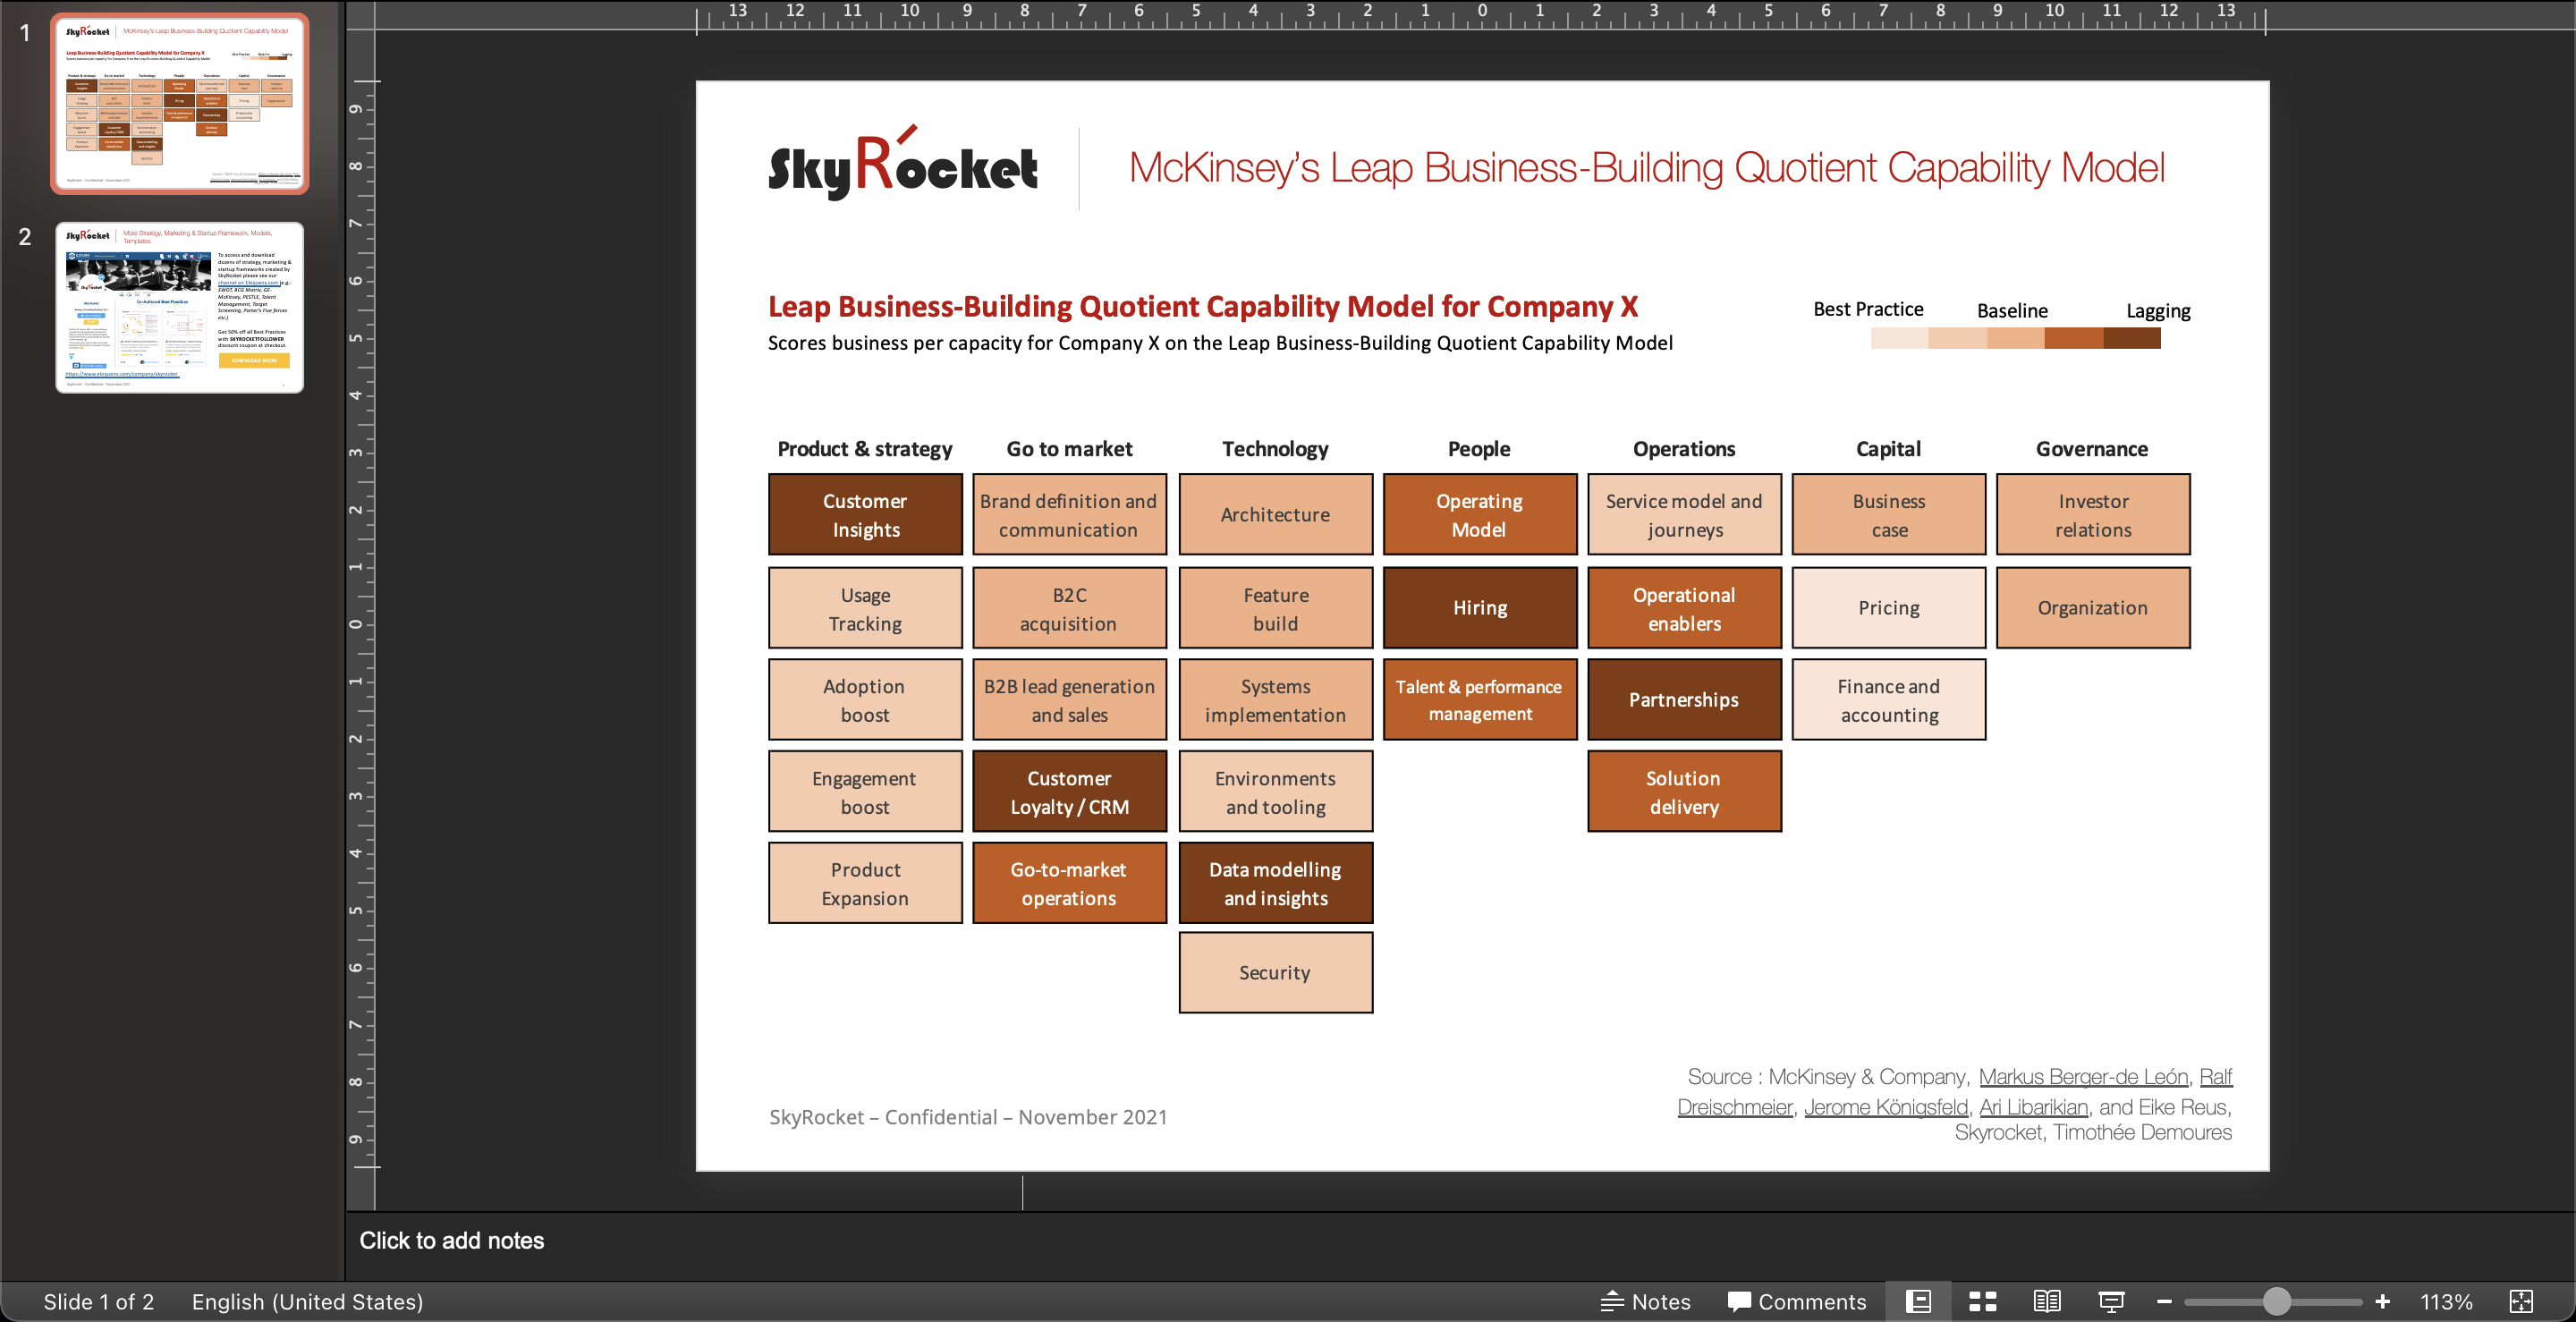This screenshot has height=1322, width=2576.
Task: Select the Hiring box
Action: tap(1480, 608)
